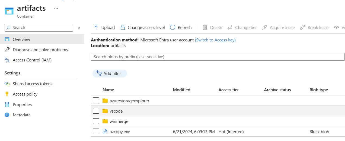Click the Add filter button
The width and height of the screenshot is (345, 141).
click(110, 74)
